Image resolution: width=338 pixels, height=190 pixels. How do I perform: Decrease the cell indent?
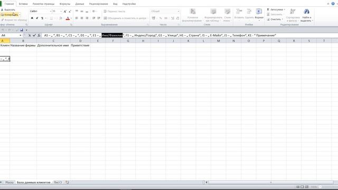tap(93, 18)
